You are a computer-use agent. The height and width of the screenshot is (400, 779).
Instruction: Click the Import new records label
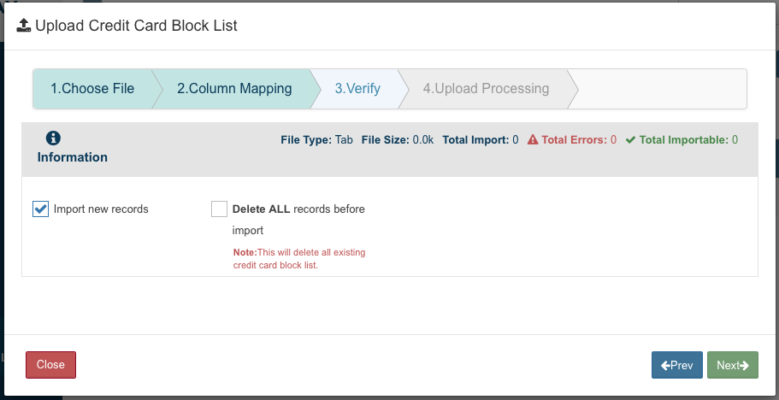coord(101,209)
